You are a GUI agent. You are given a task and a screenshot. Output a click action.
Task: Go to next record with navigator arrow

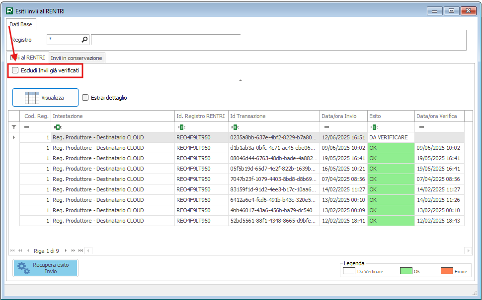pos(66,251)
